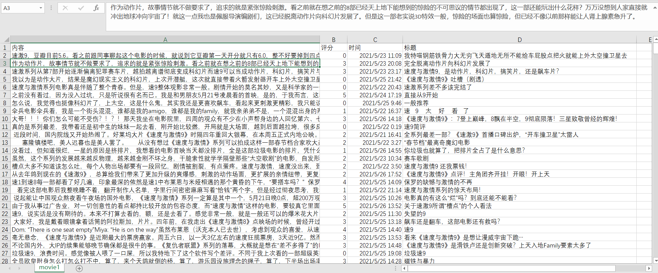Viewport: 658px width, 273px height.
Task: Select row 1 header
Action: click(5, 48)
